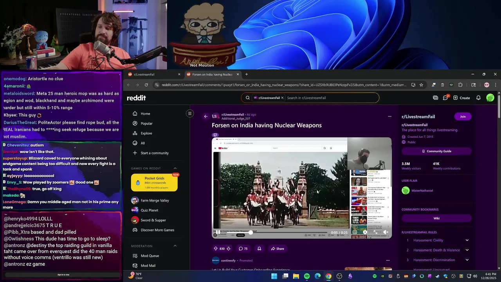Go back from the post with the arrow
Viewport: 501px width, 282px height.
206,116
